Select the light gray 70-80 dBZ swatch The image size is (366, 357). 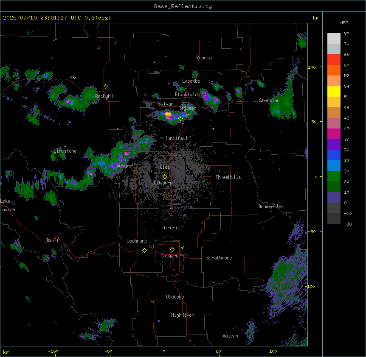click(x=334, y=39)
